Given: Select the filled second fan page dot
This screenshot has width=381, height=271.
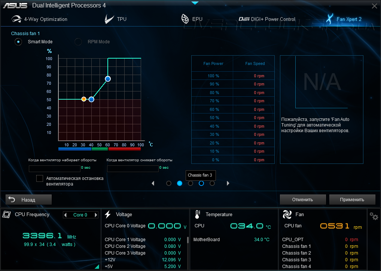Looking at the screenshot, I should pos(180,183).
